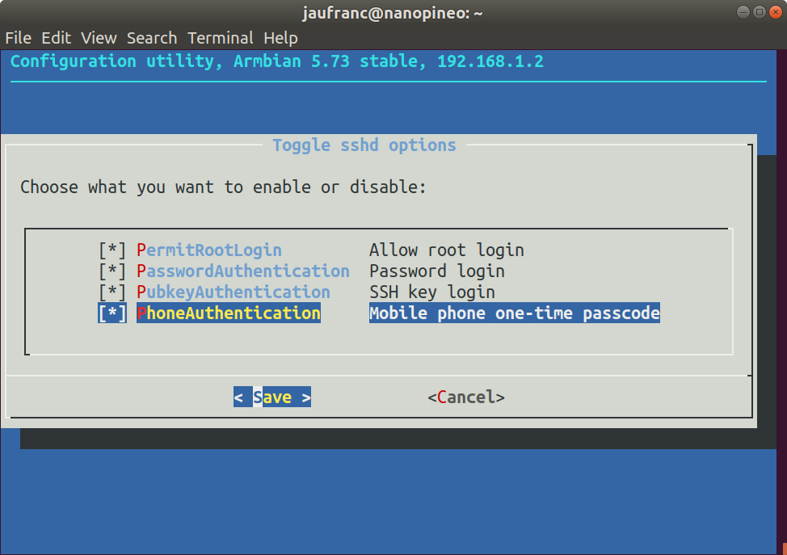Click the 'SSH key login' description
This screenshot has width=787, height=555.
(432, 292)
